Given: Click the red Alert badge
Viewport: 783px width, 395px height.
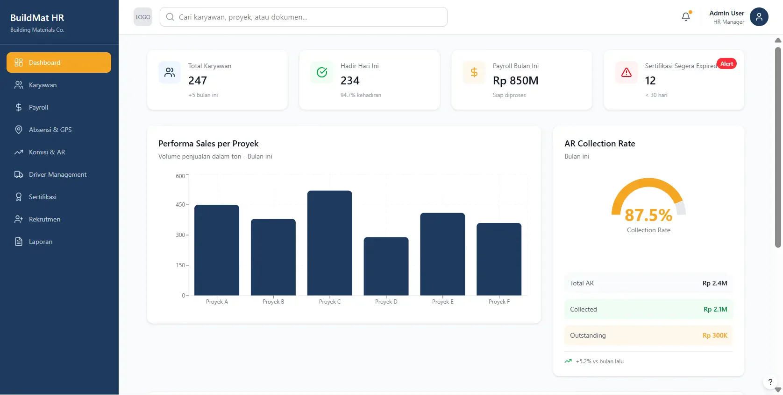Looking at the screenshot, I should click(x=726, y=64).
